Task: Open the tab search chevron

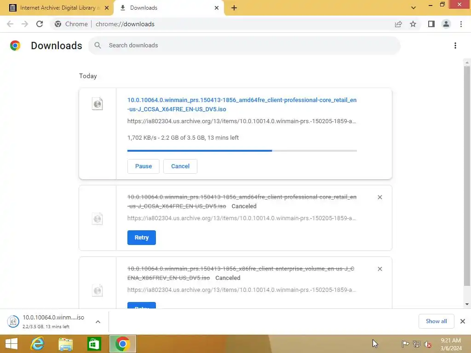Action: [414, 8]
